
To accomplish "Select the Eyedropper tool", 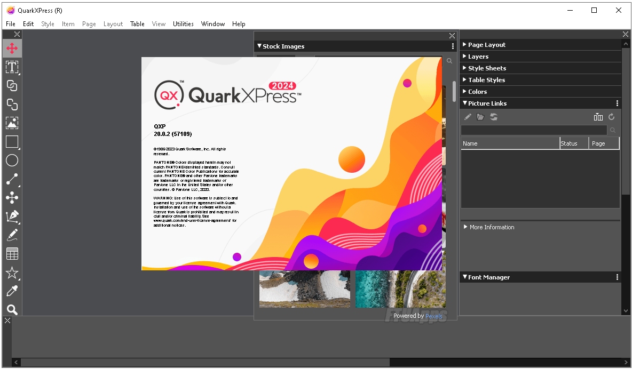I will point(12,291).
